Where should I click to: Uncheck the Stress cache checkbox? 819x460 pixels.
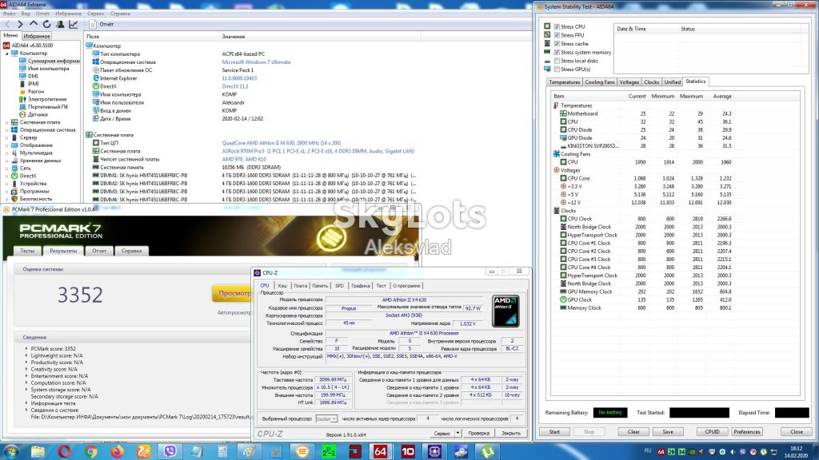pyautogui.click(x=557, y=44)
